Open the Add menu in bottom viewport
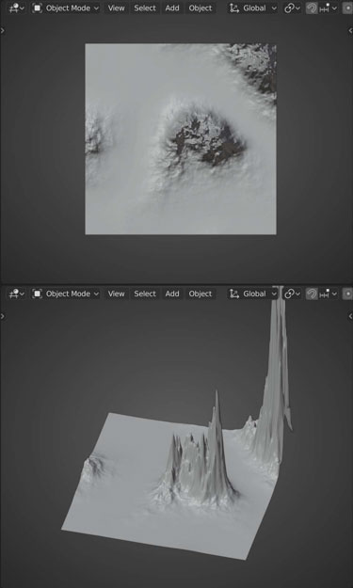Image resolution: width=353 pixels, height=588 pixels. [172, 294]
